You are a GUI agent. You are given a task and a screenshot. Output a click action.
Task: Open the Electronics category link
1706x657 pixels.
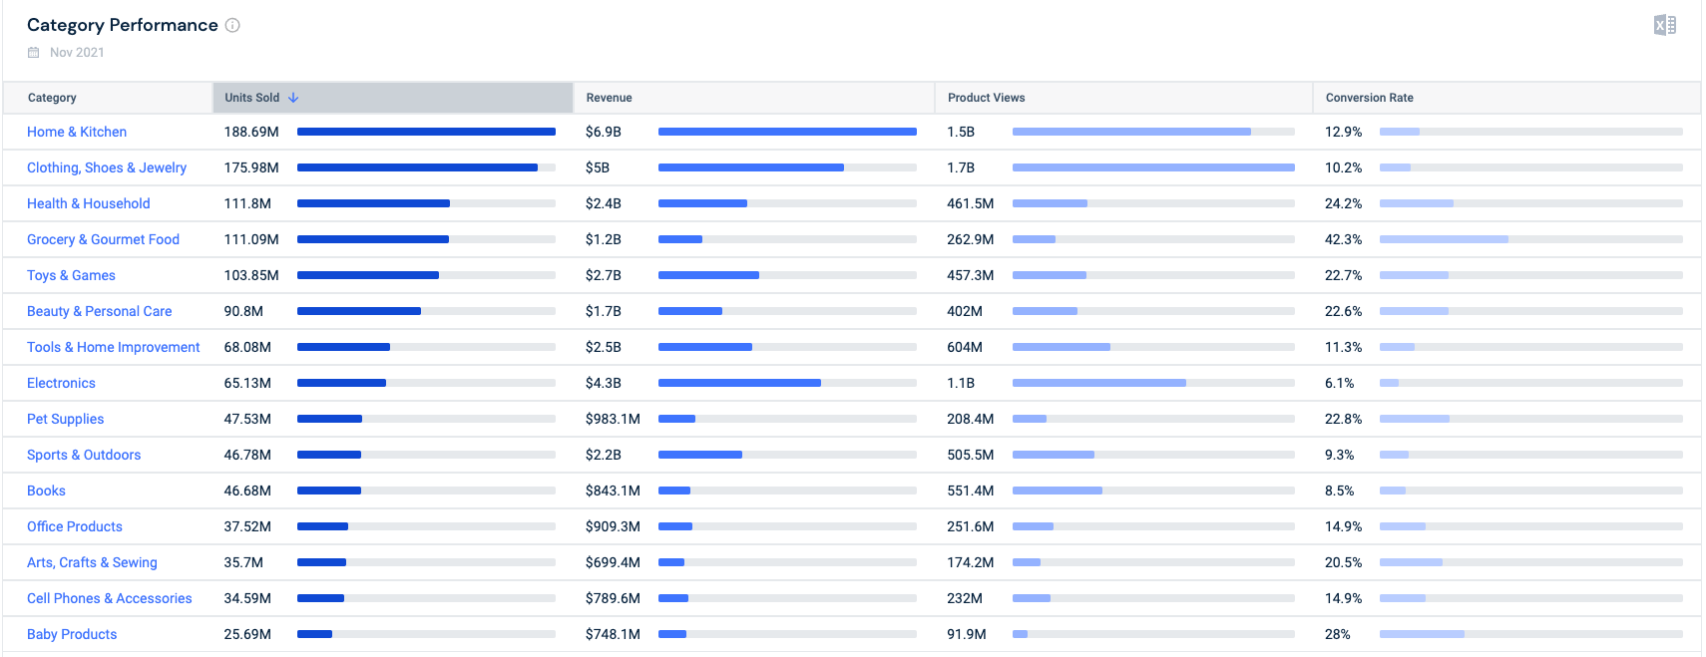[x=61, y=383]
